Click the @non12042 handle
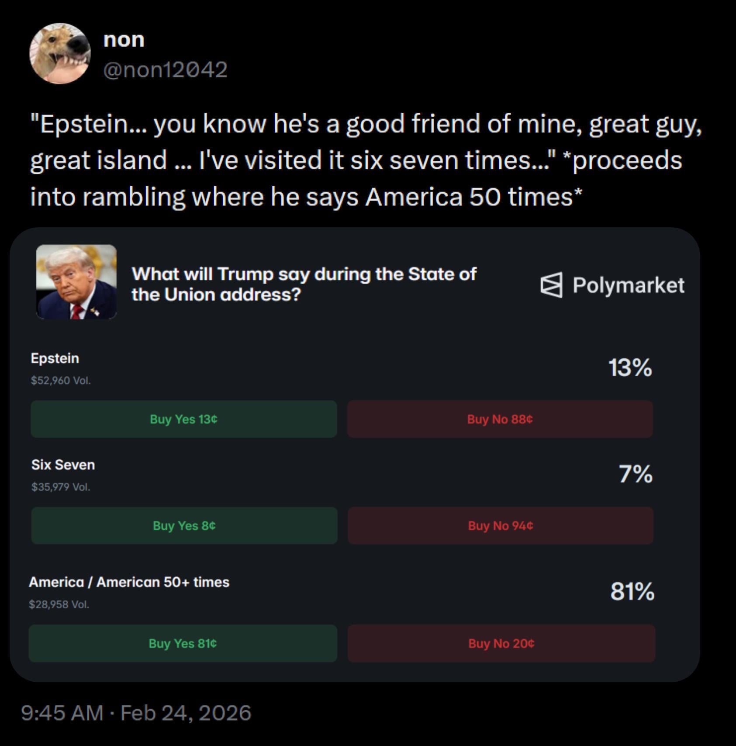736x746 pixels. [165, 69]
